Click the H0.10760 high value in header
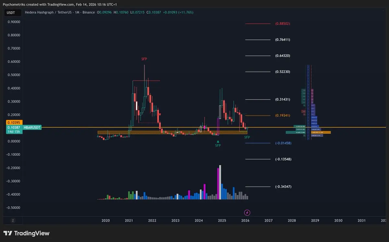389x242 pixels. click(x=121, y=12)
